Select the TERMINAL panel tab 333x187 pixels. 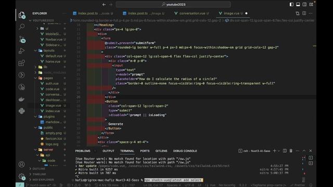[x=127, y=151]
